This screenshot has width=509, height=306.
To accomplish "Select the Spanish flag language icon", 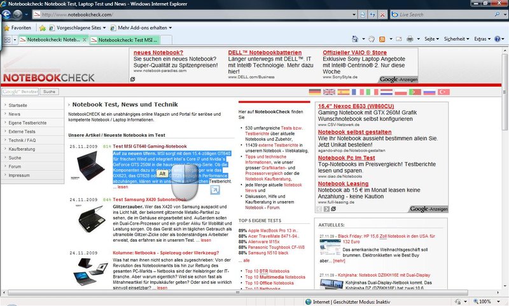I will 344,92.
